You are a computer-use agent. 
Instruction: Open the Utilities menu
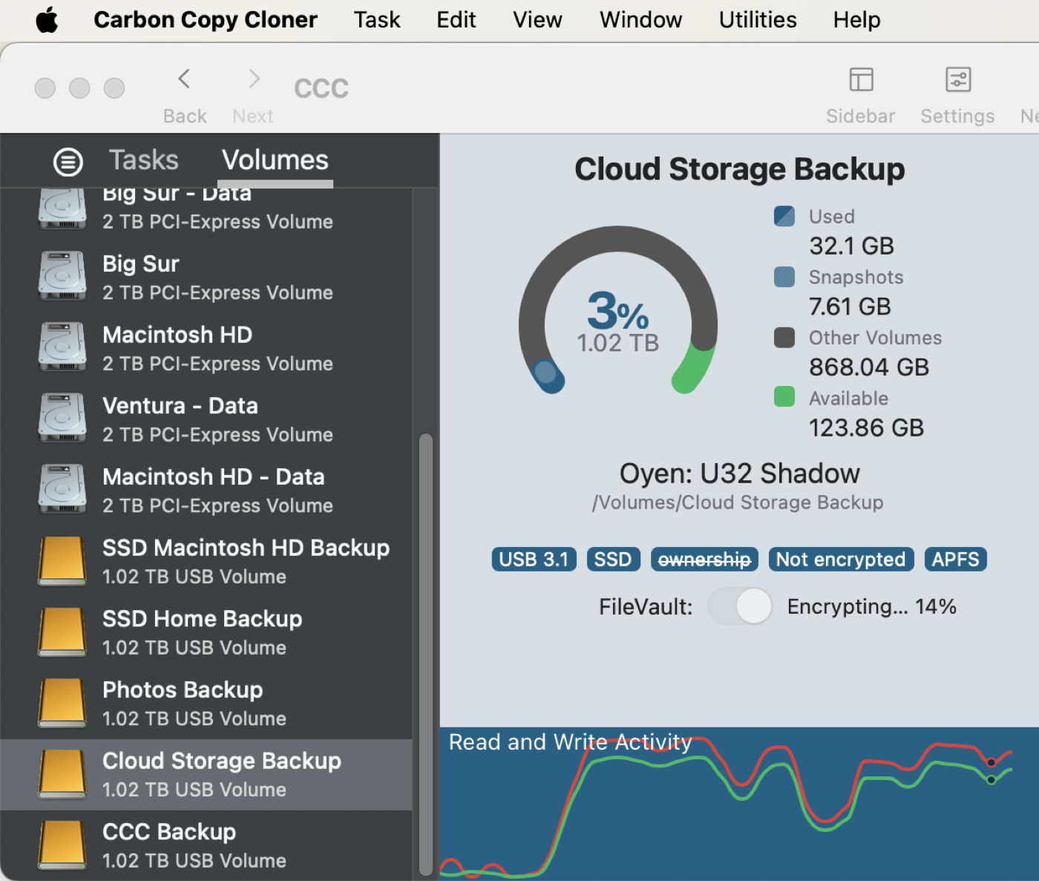[x=758, y=19]
